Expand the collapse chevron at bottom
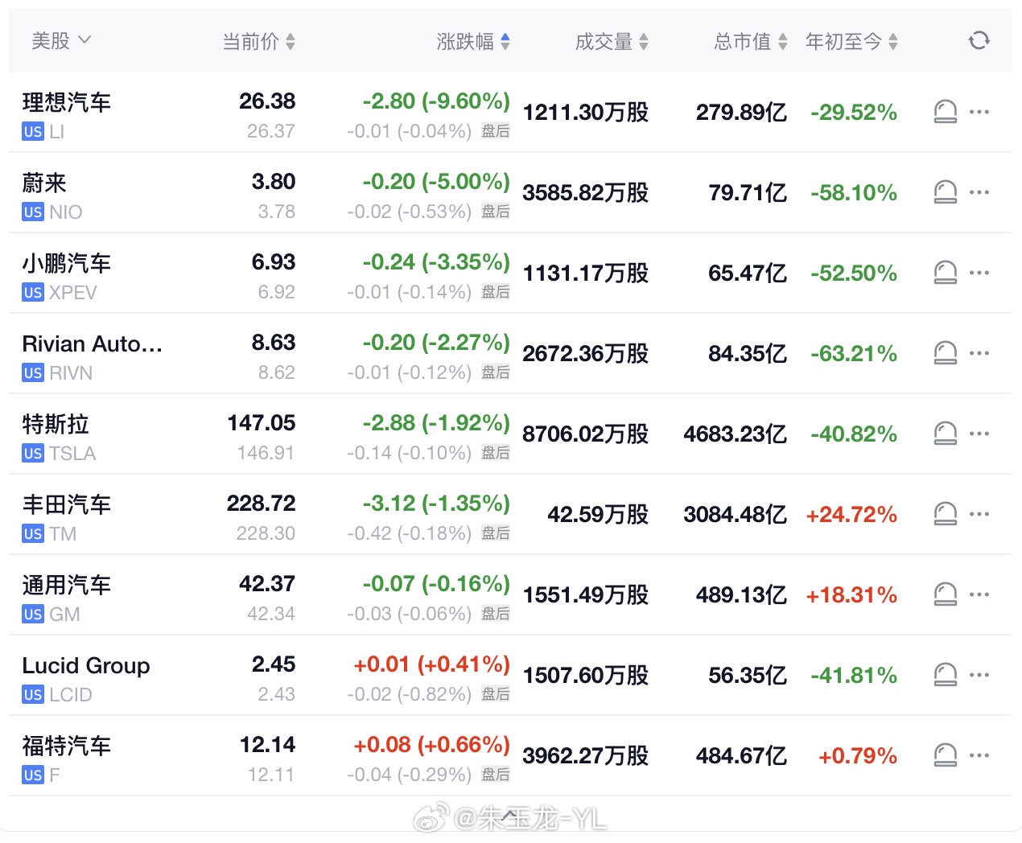Viewport: 1022px width, 843px height. coord(510,817)
